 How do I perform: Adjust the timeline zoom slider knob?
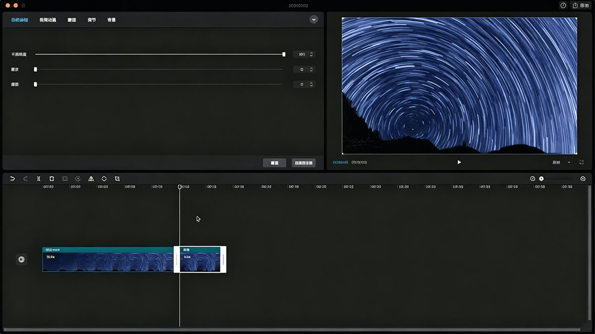tap(541, 178)
